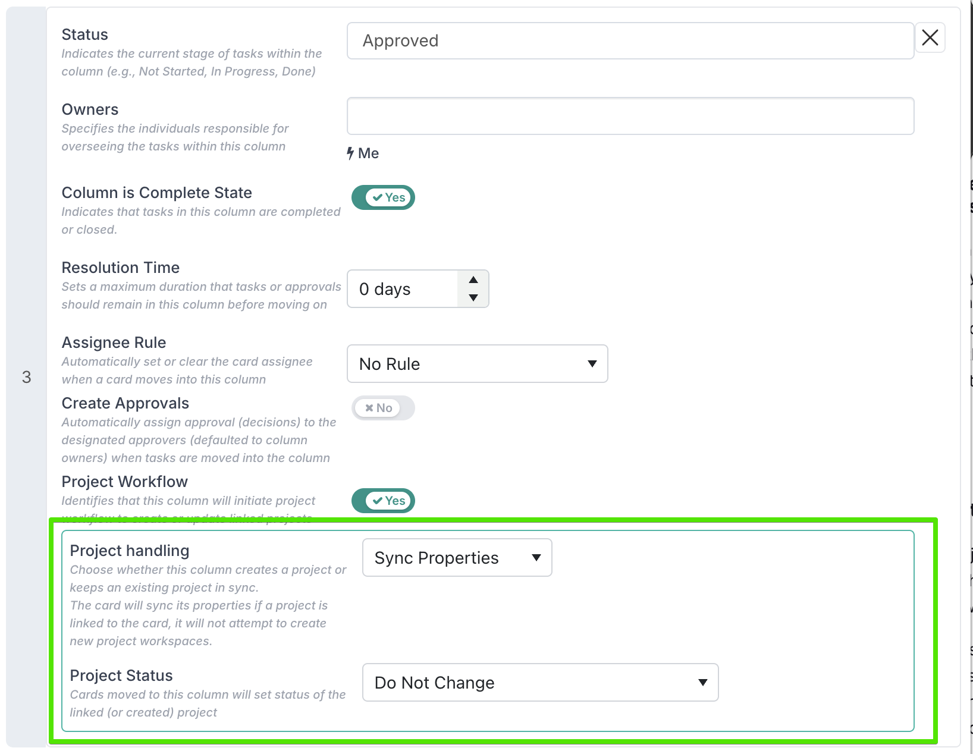The image size is (973, 754).
Task: Toggle Column is Complete State switch
Action: click(383, 197)
